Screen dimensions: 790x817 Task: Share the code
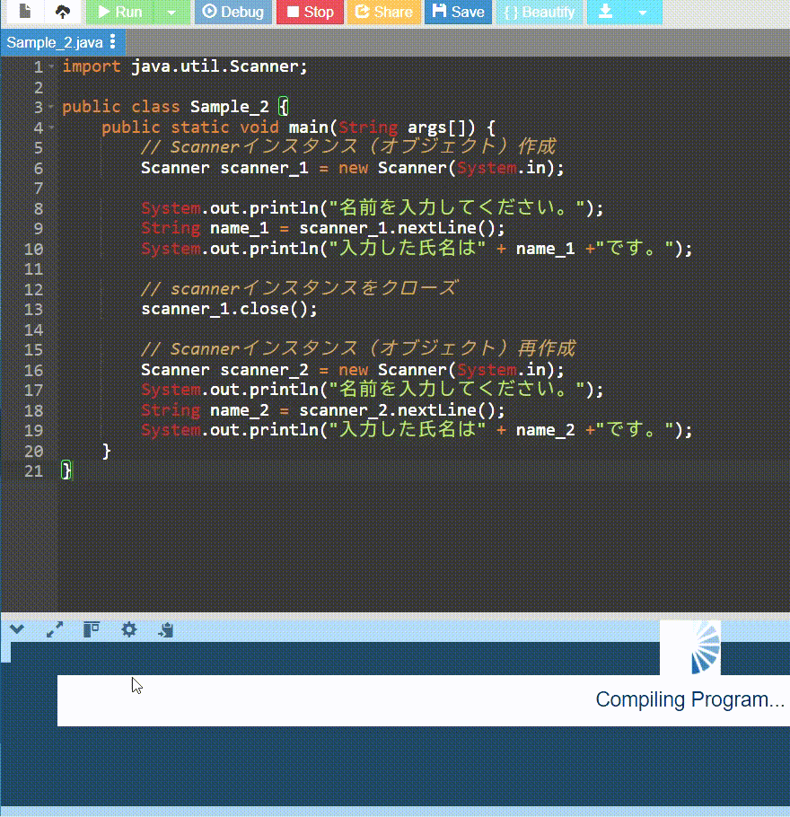pyautogui.click(x=384, y=12)
